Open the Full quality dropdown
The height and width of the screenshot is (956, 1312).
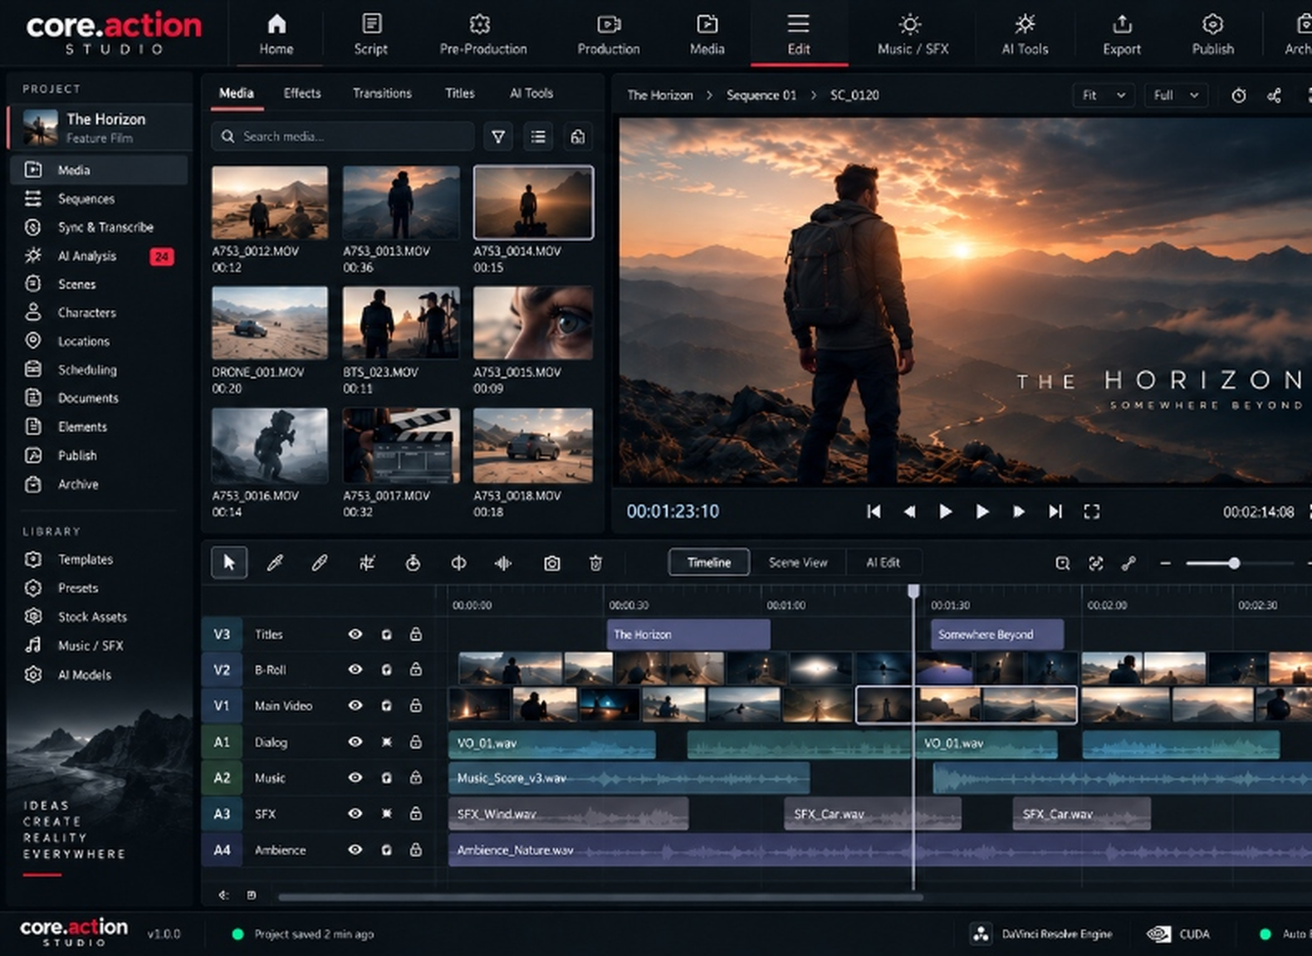(1175, 95)
